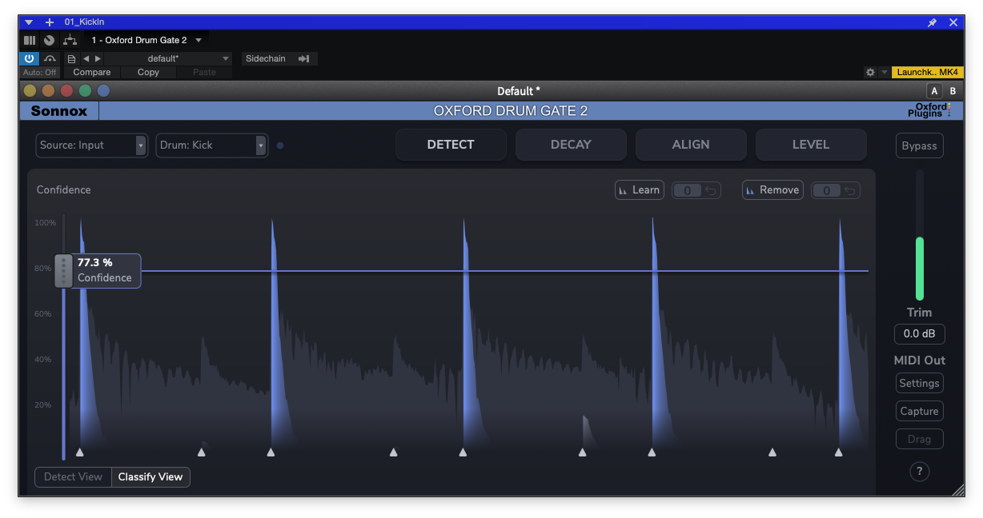
Task: Click the 0.0 dB Trim value field
Action: [x=919, y=334]
